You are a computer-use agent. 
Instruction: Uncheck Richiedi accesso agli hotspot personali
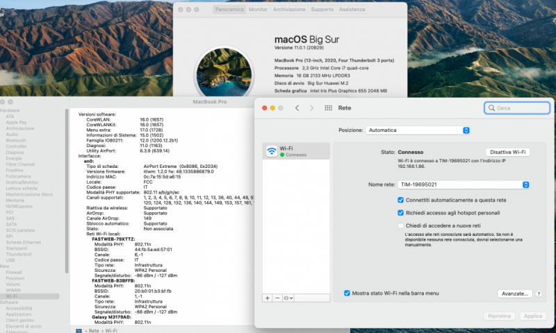pyautogui.click(x=400, y=212)
